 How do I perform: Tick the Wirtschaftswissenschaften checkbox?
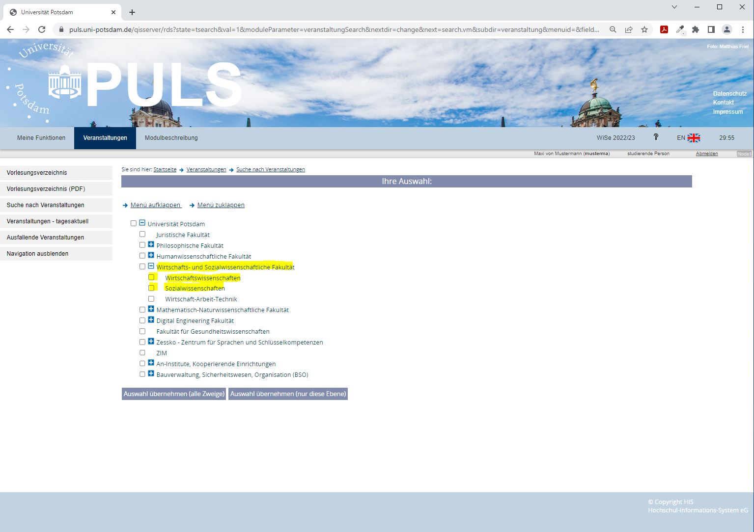(151, 277)
